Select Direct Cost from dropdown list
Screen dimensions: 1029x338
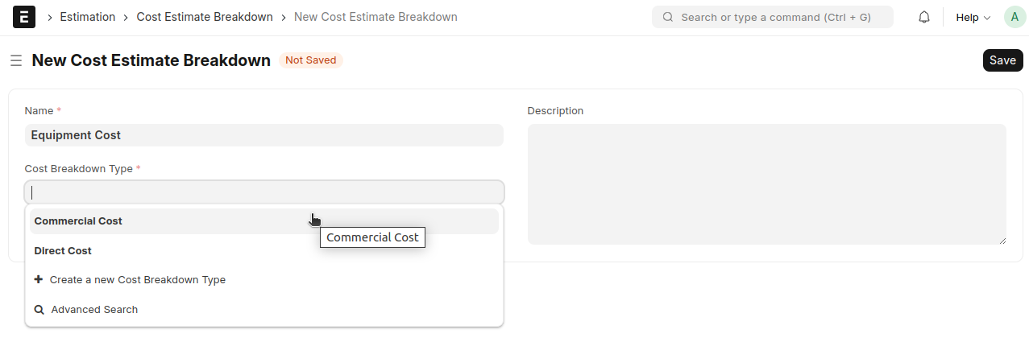click(x=63, y=251)
